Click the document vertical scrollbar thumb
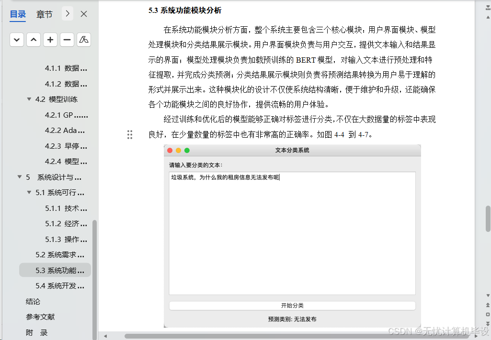Viewport: 491px width, 340px height. (488, 219)
